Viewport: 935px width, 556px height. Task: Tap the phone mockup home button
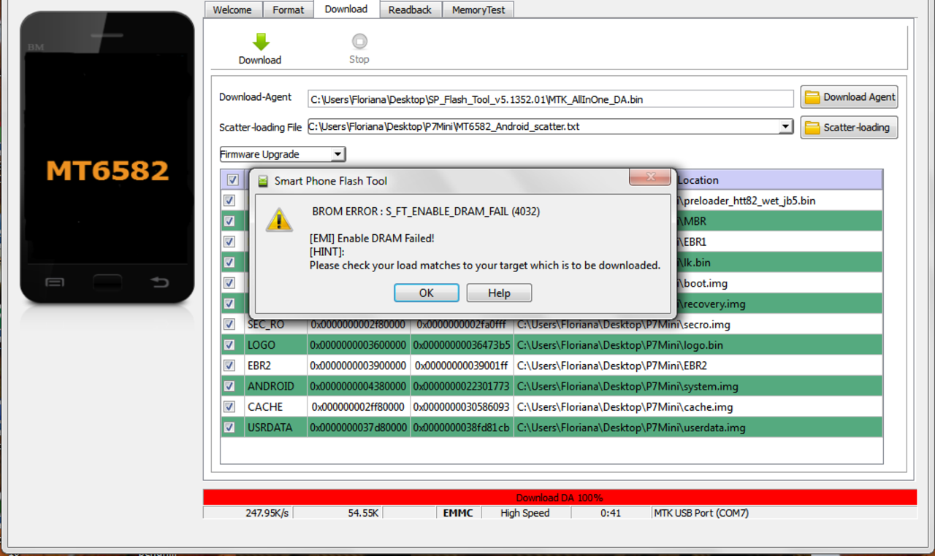[x=107, y=282]
